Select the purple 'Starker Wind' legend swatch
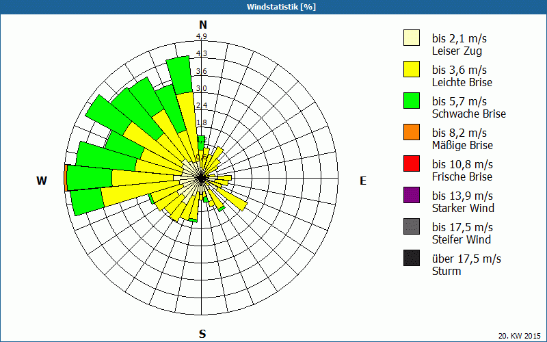The height and width of the screenshot is (342, 547). tap(411, 195)
